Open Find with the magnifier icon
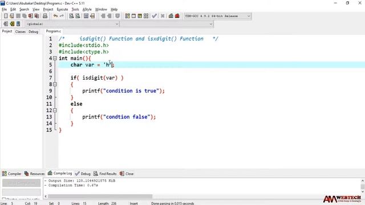 pyautogui.click(x=71, y=16)
